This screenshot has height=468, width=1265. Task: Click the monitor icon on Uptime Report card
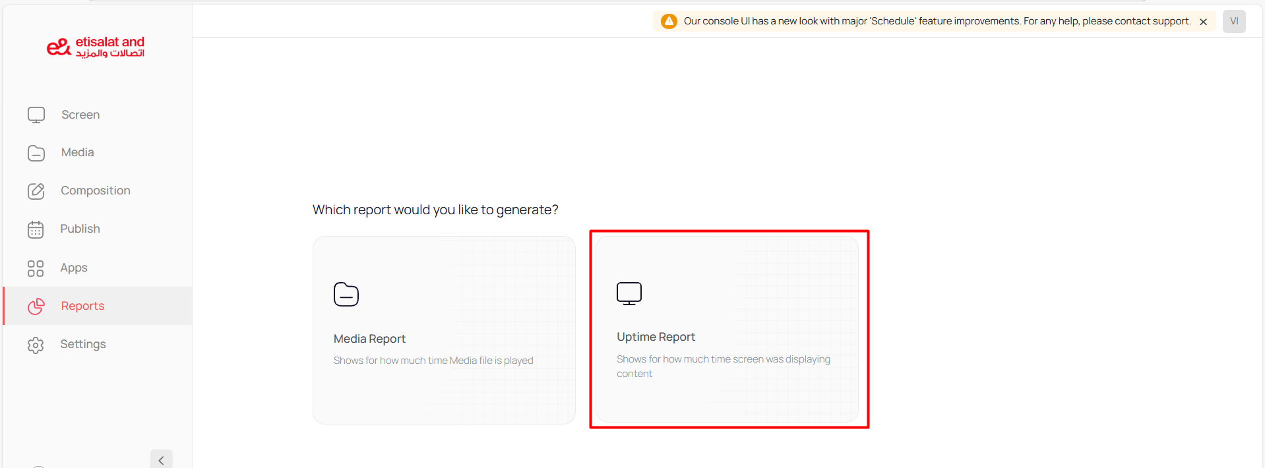click(x=629, y=293)
